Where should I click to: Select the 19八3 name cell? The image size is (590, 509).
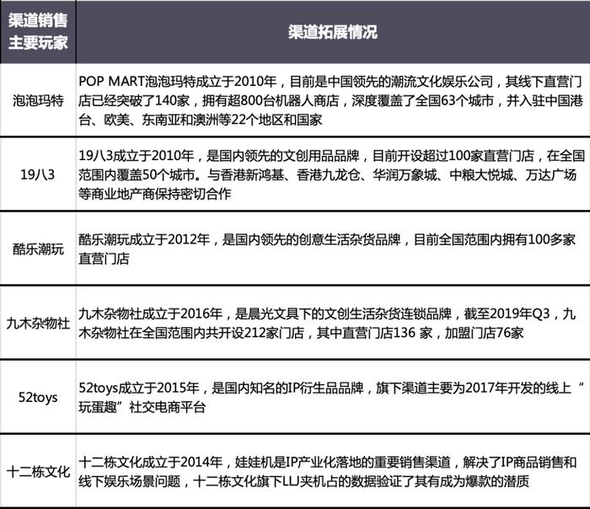[x=38, y=174]
